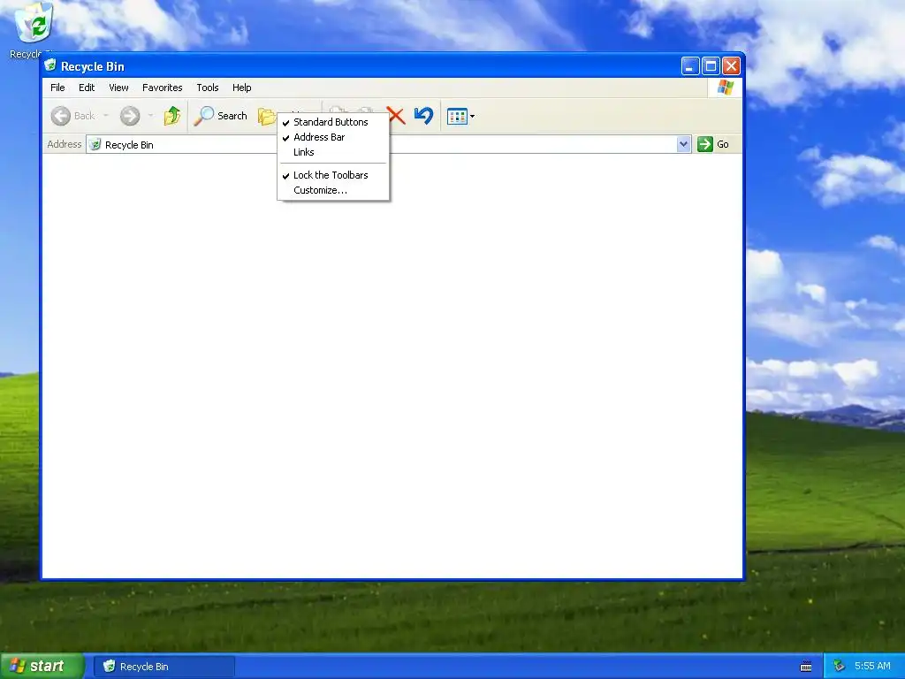Open the Tools menu

207,88
